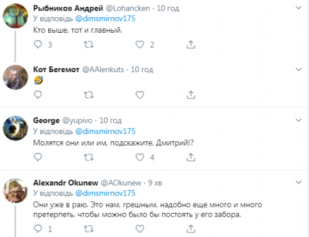Open the dropdown arrow on George's tweet

click(298, 120)
